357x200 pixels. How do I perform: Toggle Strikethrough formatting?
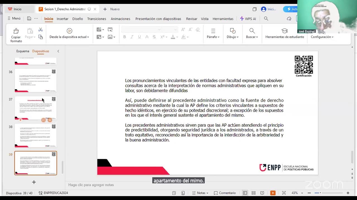[x=147, y=37]
